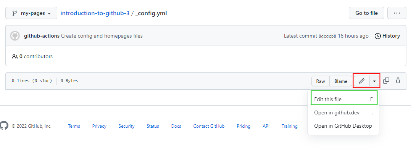Viewport: 411px width, 160px height.
Task: Select Open in GitHub Desktop
Action: tap(343, 126)
